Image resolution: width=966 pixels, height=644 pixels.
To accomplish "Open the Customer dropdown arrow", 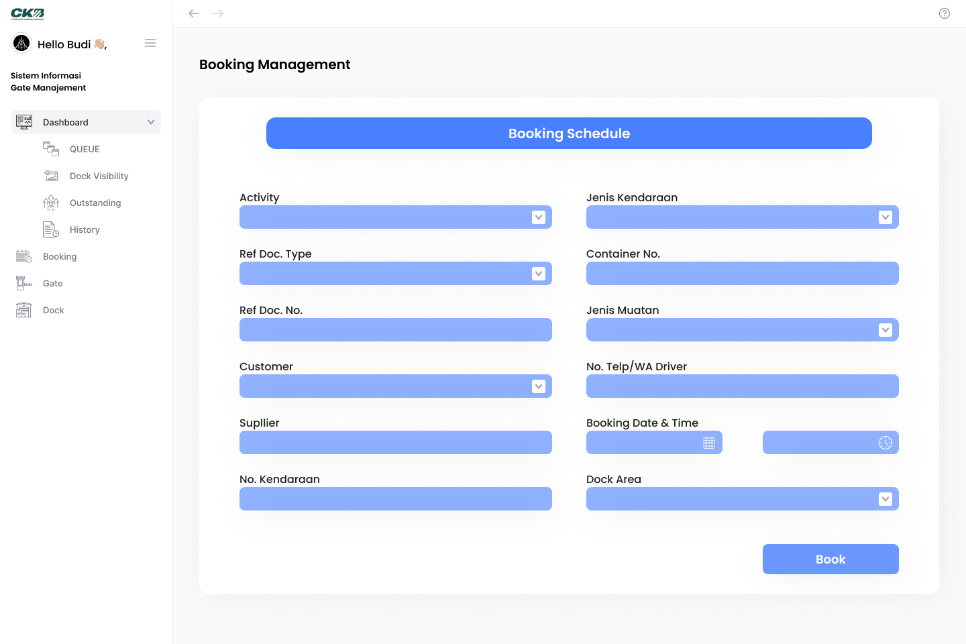I will point(539,386).
